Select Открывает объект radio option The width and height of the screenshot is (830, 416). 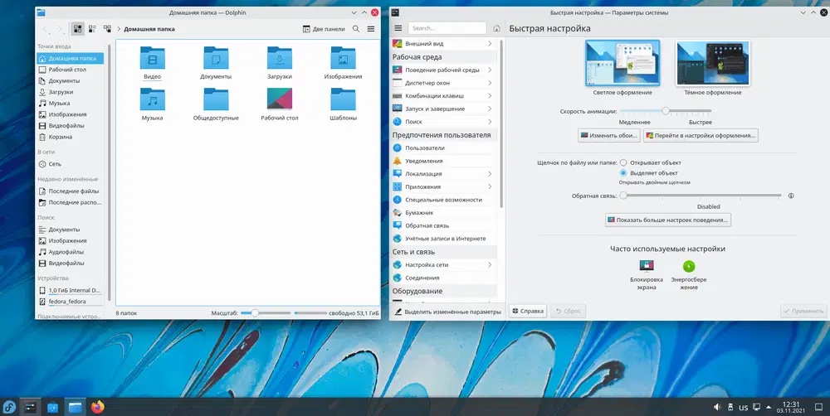point(651,162)
